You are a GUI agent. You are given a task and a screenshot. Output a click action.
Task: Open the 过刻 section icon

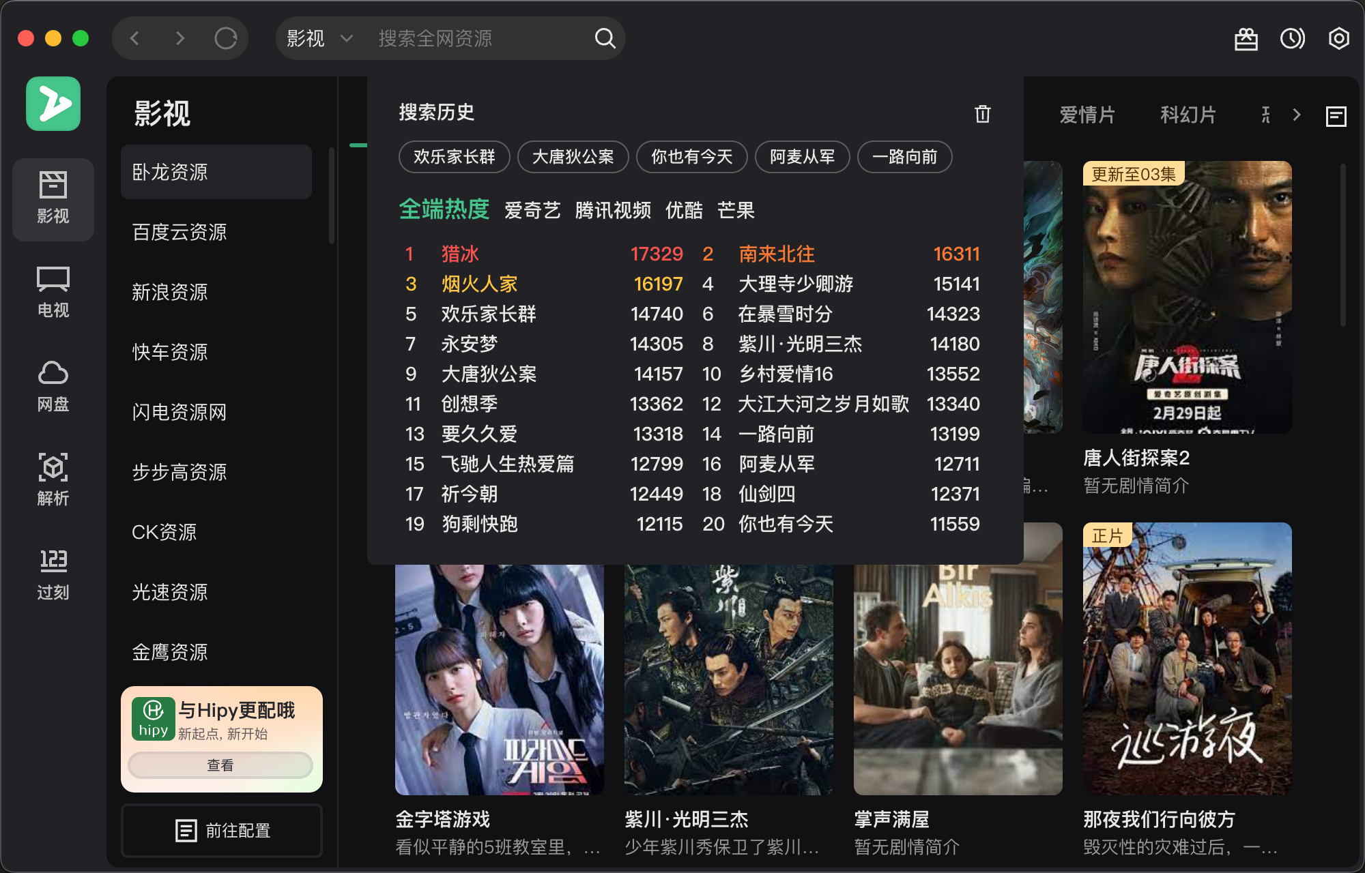[53, 574]
